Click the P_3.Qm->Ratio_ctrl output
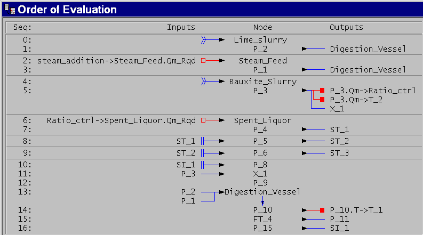Screen dimensions: 423x235 coord(372,91)
